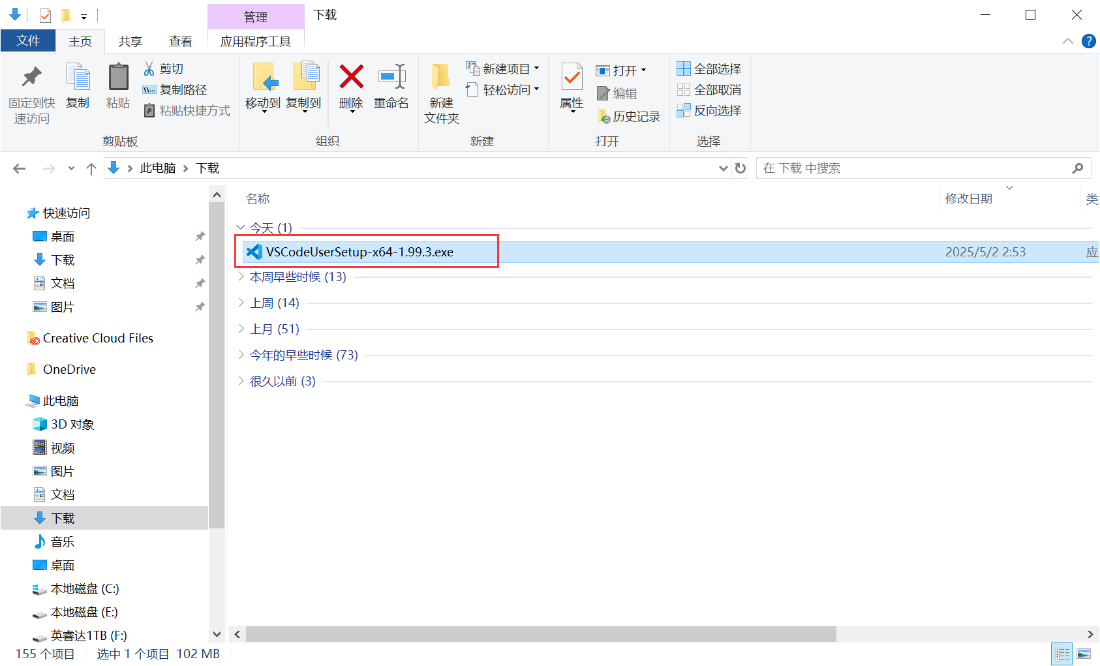1100x666 pixels.
Task: Open the Application Tools (应用程序工具) tab
Action: click(x=256, y=41)
